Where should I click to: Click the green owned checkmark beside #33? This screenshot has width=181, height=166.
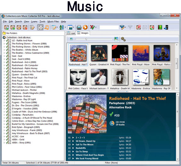tap(111, 114)
